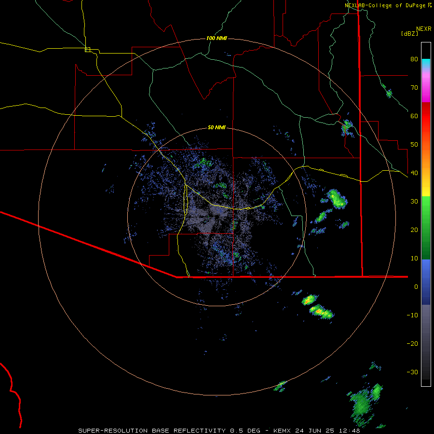Click the 0 value on the dBZ scale
Viewport: 434px width, 434px height.
tap(416, 287)
